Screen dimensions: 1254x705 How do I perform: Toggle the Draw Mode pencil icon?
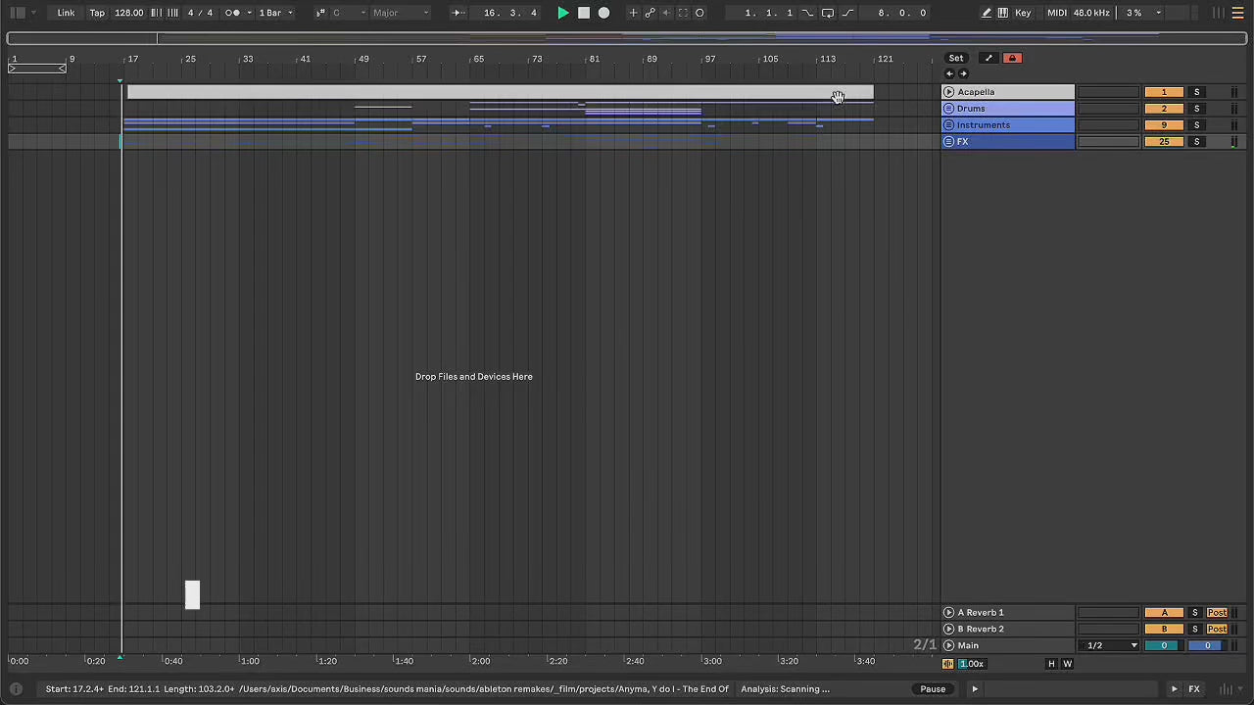(x=987, y=13)
